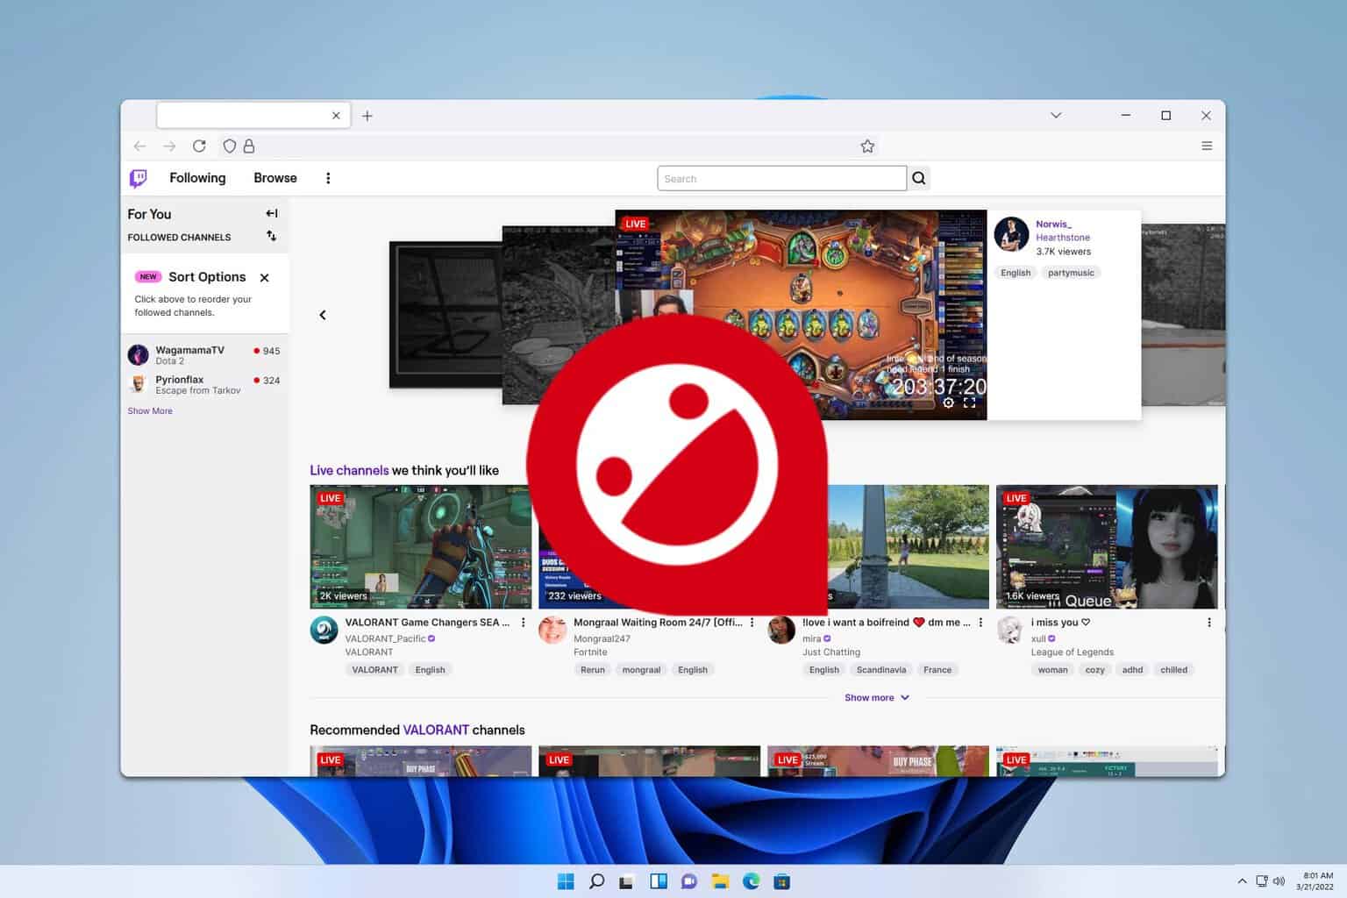Select the adhd tag

pos(1132,670)
